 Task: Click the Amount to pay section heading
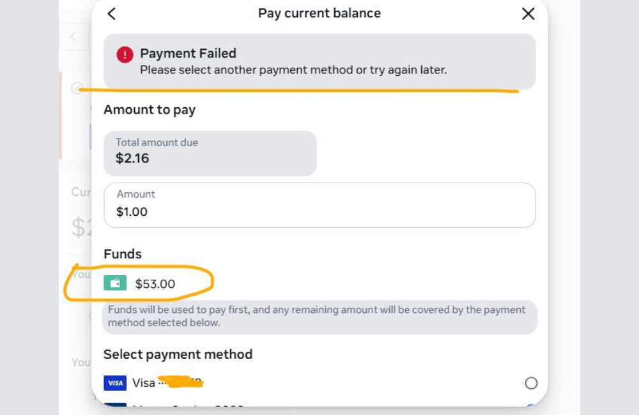point(150,110)
